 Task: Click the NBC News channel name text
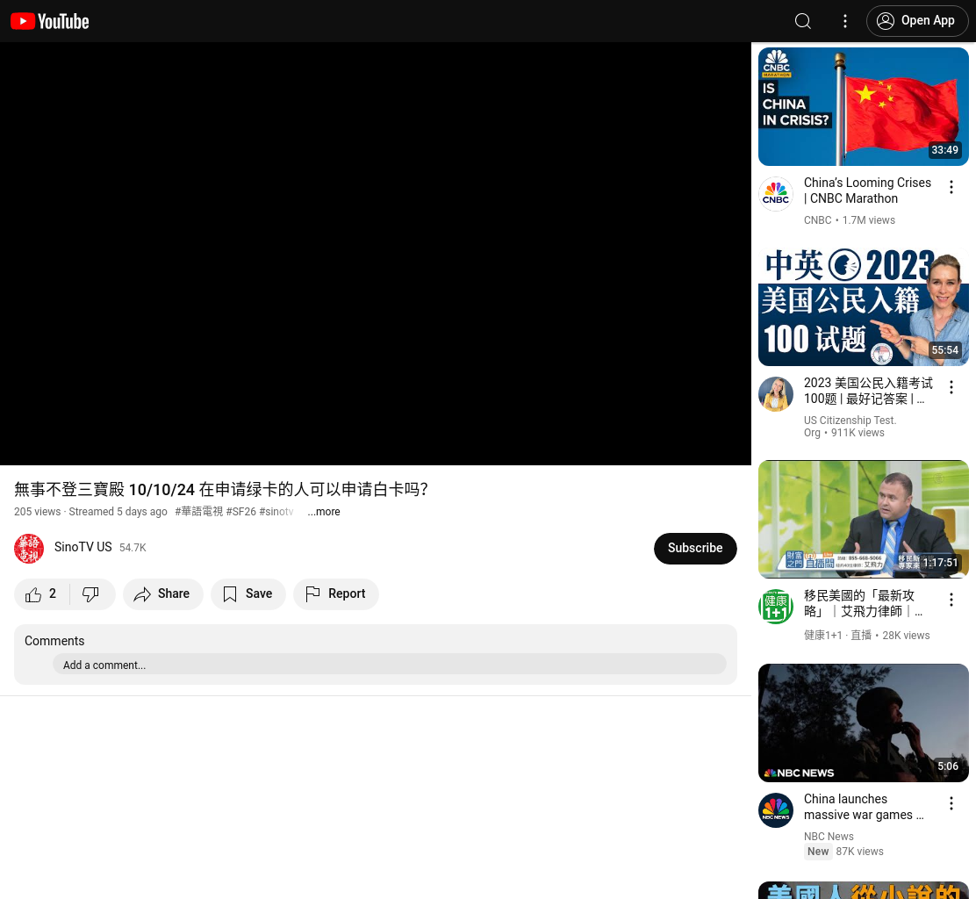[x=829, y=836]
